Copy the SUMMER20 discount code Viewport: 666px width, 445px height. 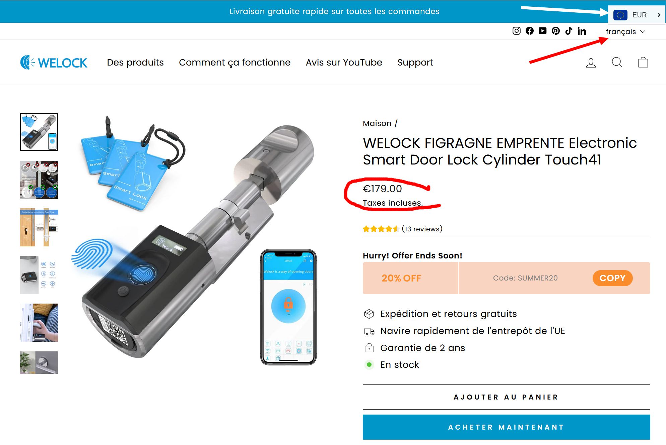pos(612,278)
